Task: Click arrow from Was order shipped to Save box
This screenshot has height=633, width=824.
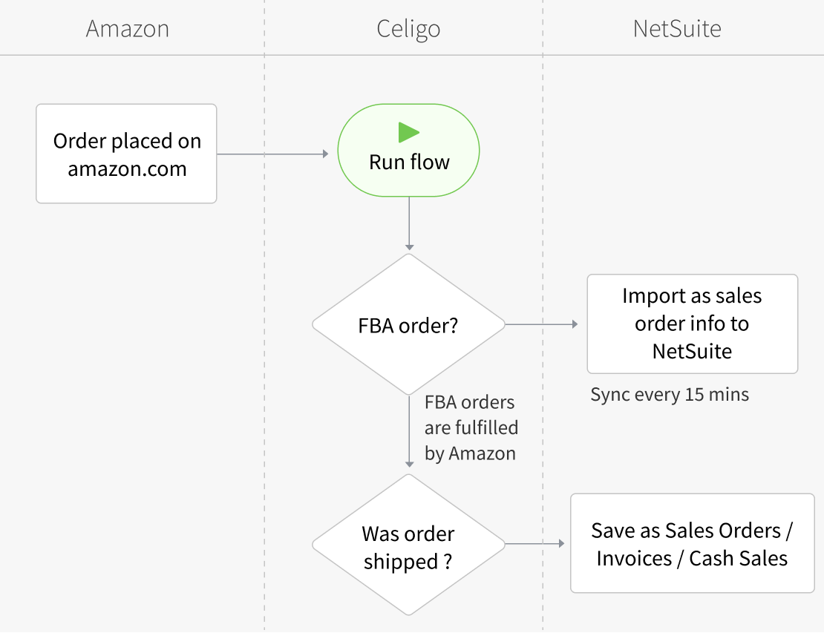Action: click(534, 544)
